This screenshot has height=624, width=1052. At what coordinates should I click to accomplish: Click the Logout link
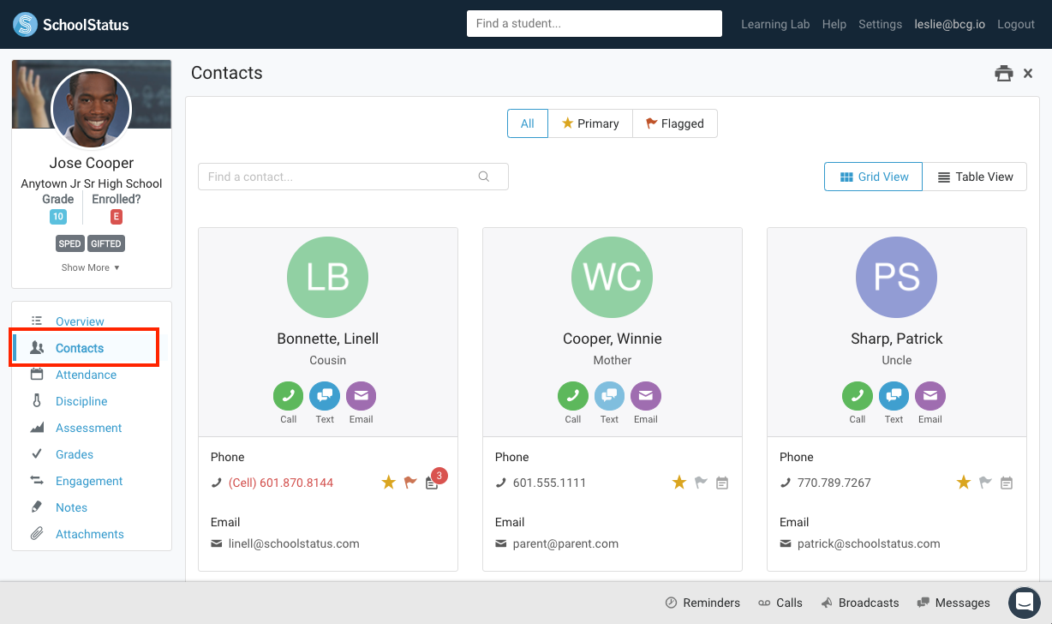[x=1016, y=24]
